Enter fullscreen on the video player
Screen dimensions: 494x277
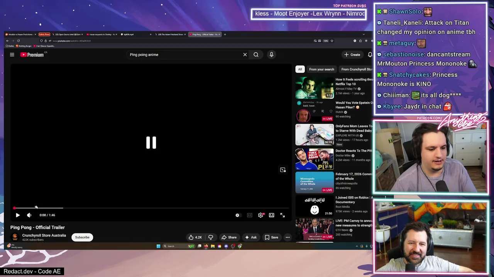[283, 215]
